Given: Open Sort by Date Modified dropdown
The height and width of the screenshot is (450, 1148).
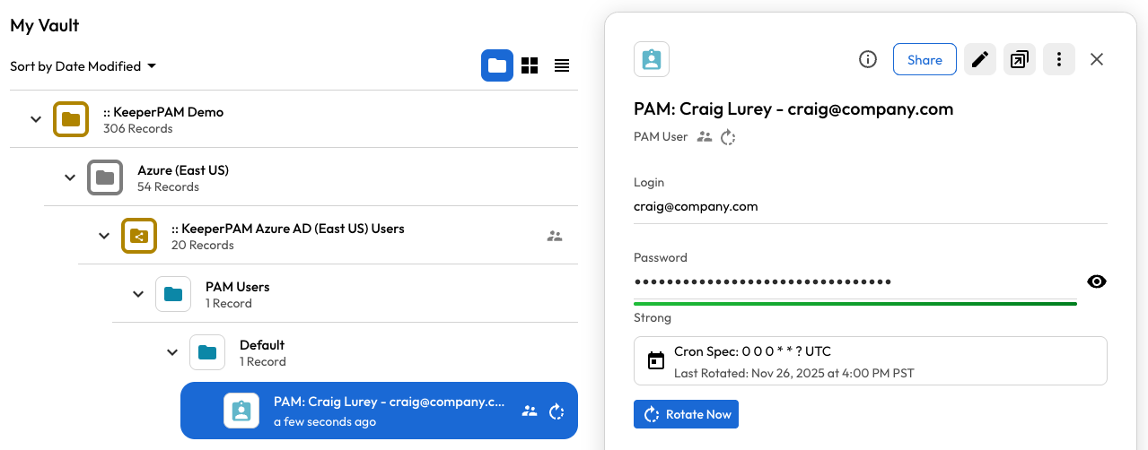Looking at the screenshot, I should point(83,66).
